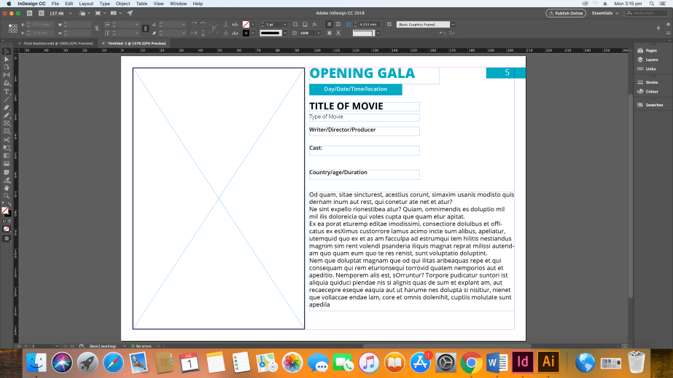The width and height of the screenshot is (673, 378).
Task: Open the Object menu
Action: pos(122,4)
